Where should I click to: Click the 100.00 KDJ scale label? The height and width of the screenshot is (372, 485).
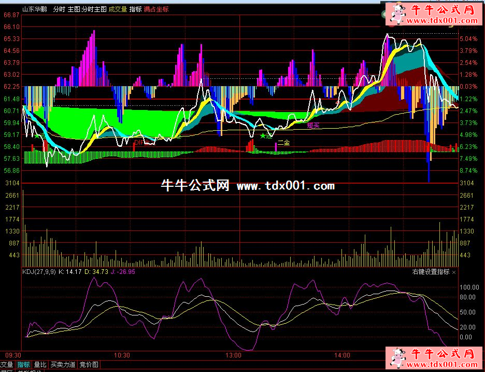tap(469, 287)
